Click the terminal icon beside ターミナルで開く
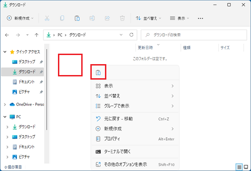Viewport: 251px width, 171px height. pos(98,152)
